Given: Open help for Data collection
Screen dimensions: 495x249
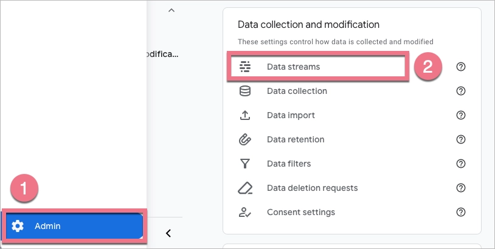Looking at the screenshot, I should 461,91.
